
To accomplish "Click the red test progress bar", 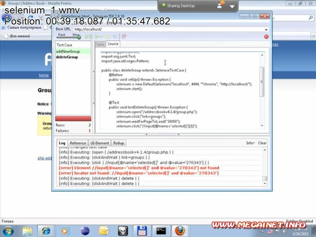I will point(73,118).
